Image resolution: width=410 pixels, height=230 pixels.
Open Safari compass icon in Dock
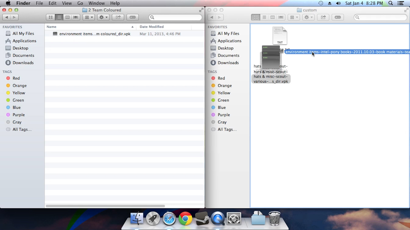coord(169,218)
